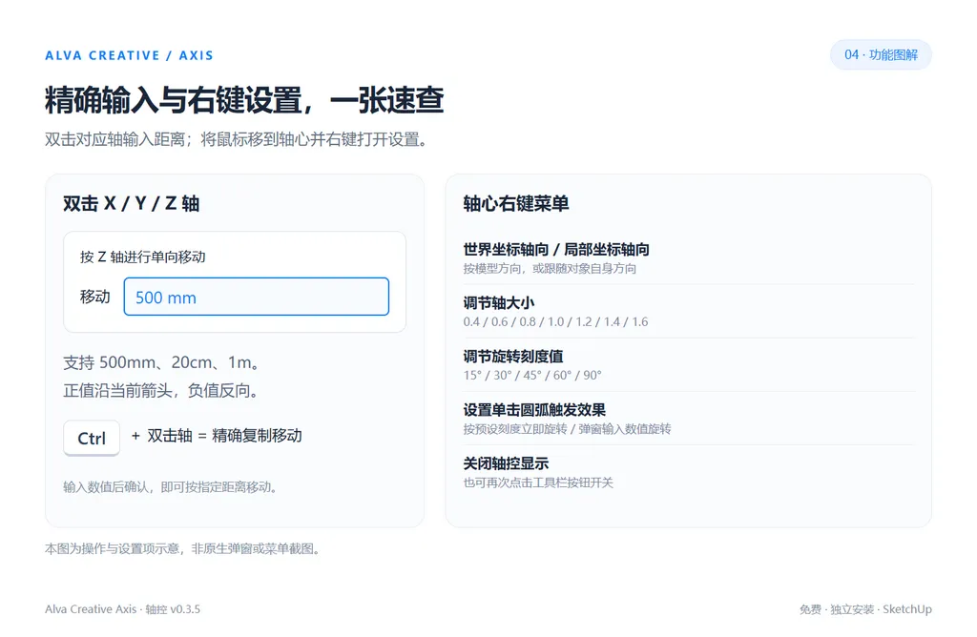Select the 关闭轴控显示 menu entry
Viewport: 977px width, 637px height.
pos(689,472)
